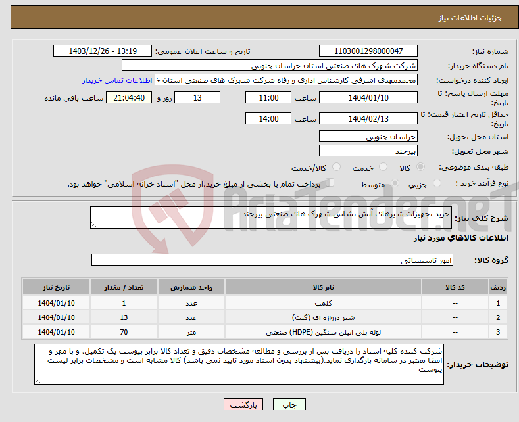This screenshot has width=519, height=422.
Task: Select the خدمت radio button
Action: pos(383,167)
